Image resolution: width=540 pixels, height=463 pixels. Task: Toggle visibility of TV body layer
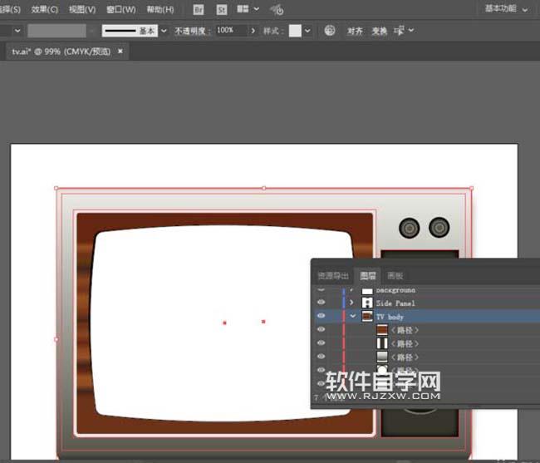pos(322,317)
